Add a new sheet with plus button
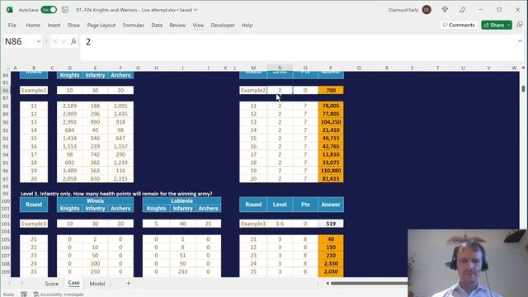Screen dimensions: 528x297 pyautogui.click(x=129, y=284)
